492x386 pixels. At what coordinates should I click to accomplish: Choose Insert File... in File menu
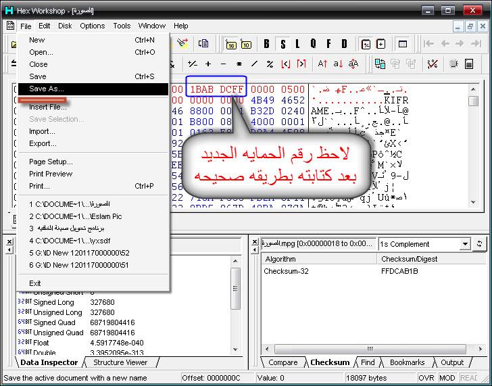[93, 107]
